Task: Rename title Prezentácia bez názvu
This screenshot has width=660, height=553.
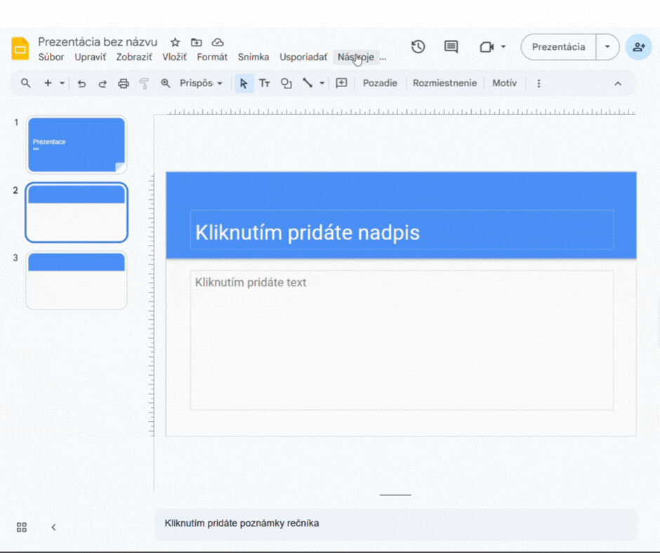Action: pos(98,42)
